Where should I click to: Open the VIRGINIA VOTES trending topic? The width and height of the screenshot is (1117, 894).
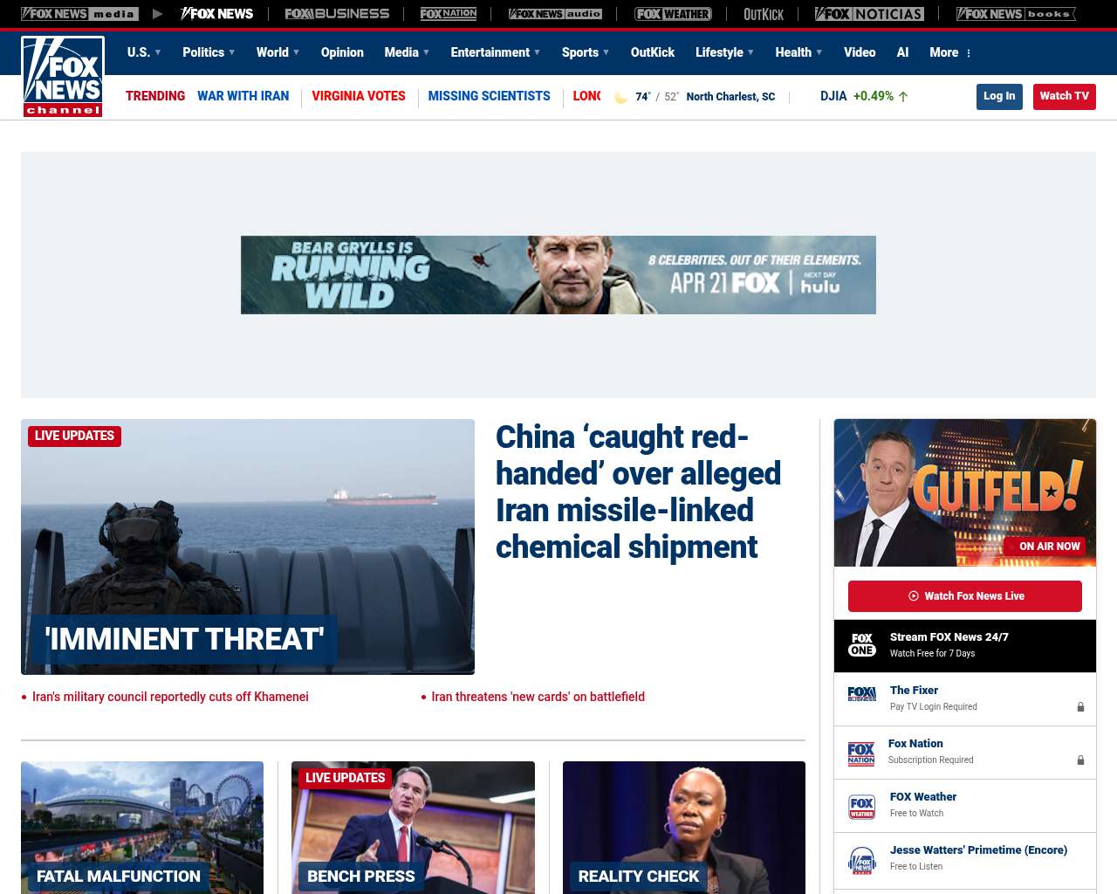click(x=359, y=96)
